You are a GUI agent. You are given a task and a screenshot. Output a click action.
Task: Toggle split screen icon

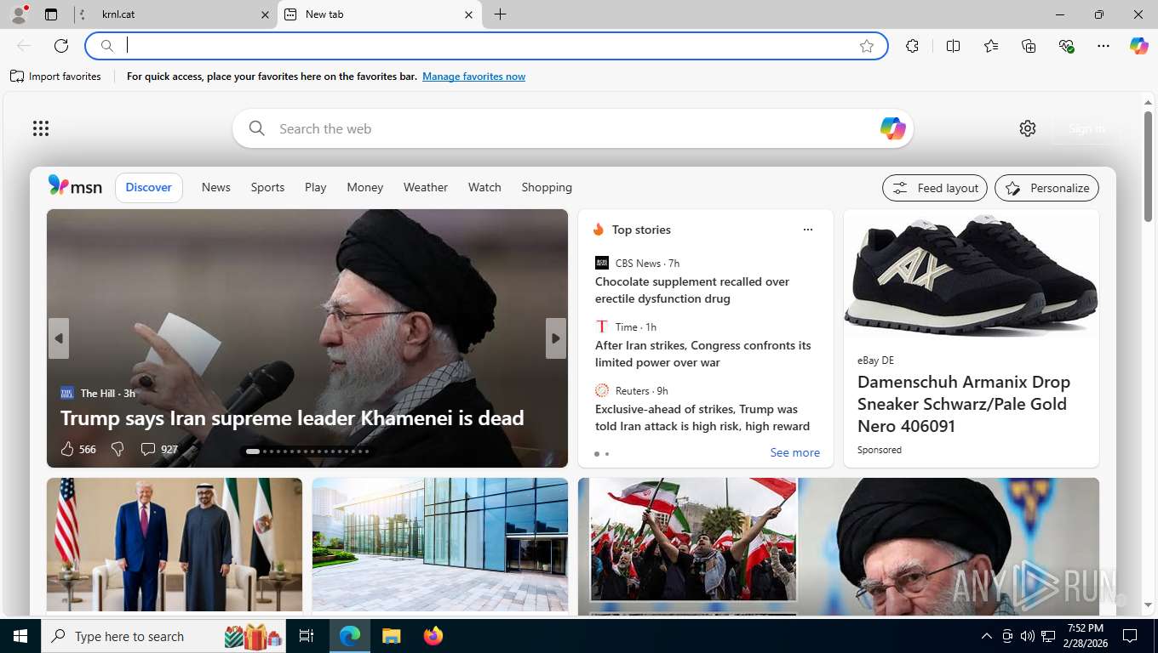click(x=954, y=46)
